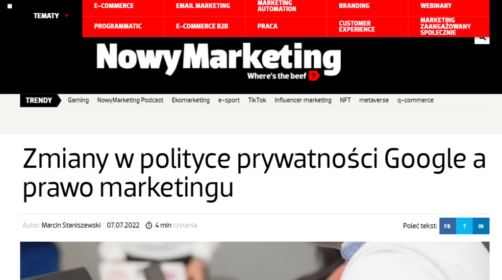
Task: Share article via FB button
Action: (x=447, y=226)
